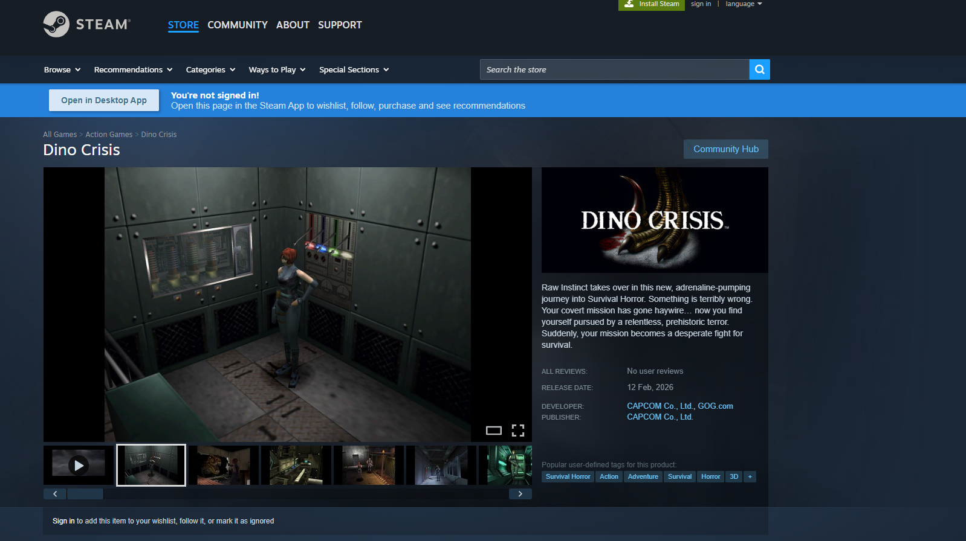
Task: Select the yellow-lit machinery room screenshot thumbnail
Action: tap(296, 465)
